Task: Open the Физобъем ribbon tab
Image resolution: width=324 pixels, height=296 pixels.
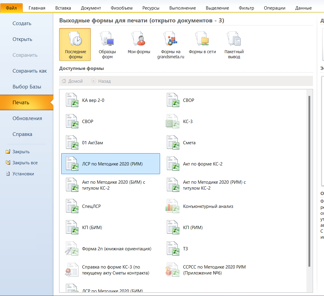Action: click(122, 8)
